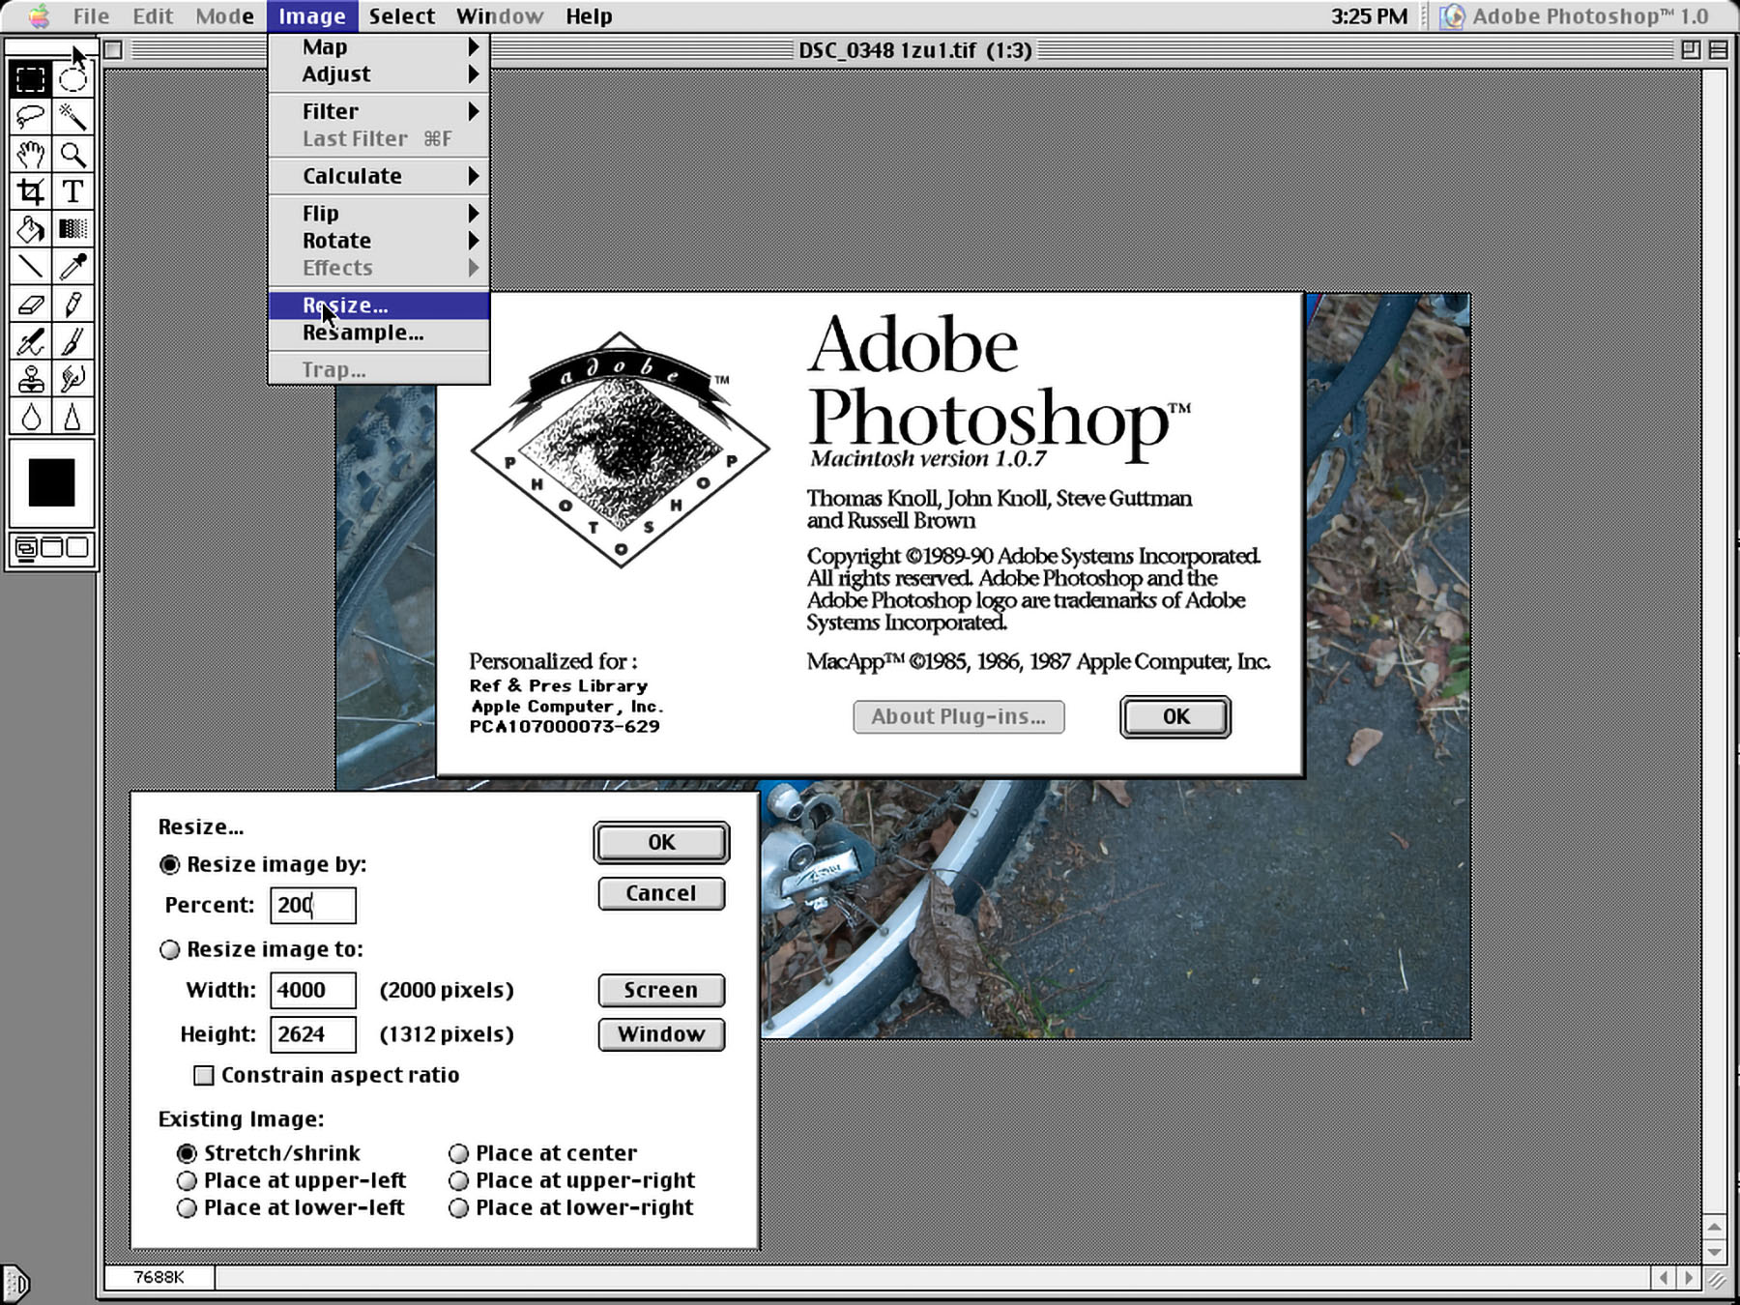
Task: Open the Select menu
Action: [x=401, y=16]
